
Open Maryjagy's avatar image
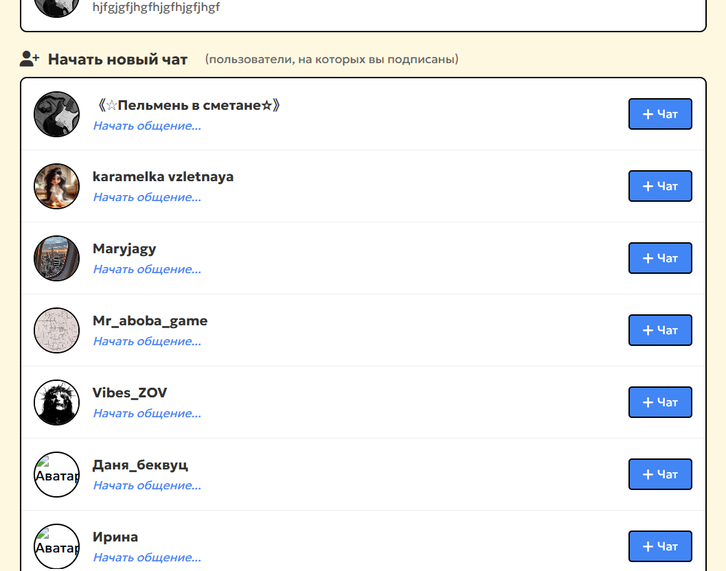point(56,258)
